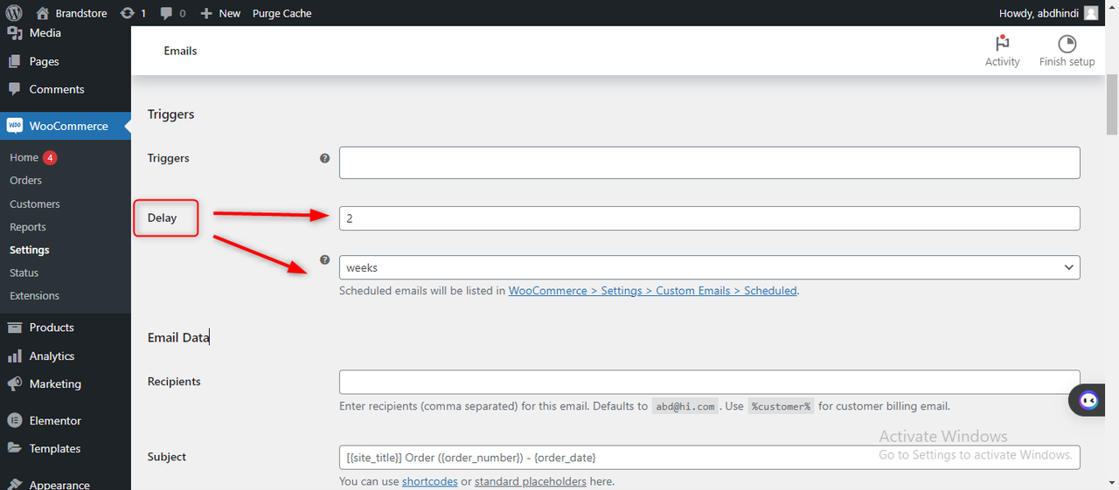This screenshot has height=490, width=1119.
Task: Click the Marketing megaphone icon
Action: (14, 384)
